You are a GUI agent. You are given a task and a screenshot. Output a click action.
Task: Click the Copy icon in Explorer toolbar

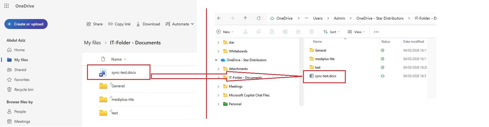pos(259,32)
